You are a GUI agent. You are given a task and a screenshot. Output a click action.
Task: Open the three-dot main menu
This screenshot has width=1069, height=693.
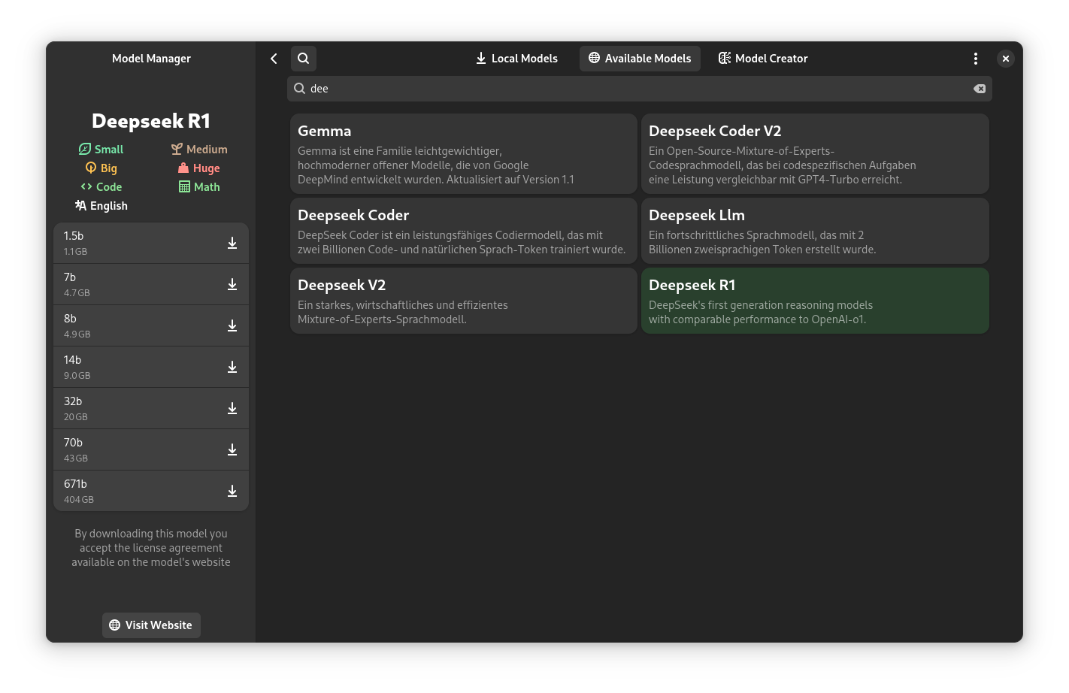click(975, 59)
